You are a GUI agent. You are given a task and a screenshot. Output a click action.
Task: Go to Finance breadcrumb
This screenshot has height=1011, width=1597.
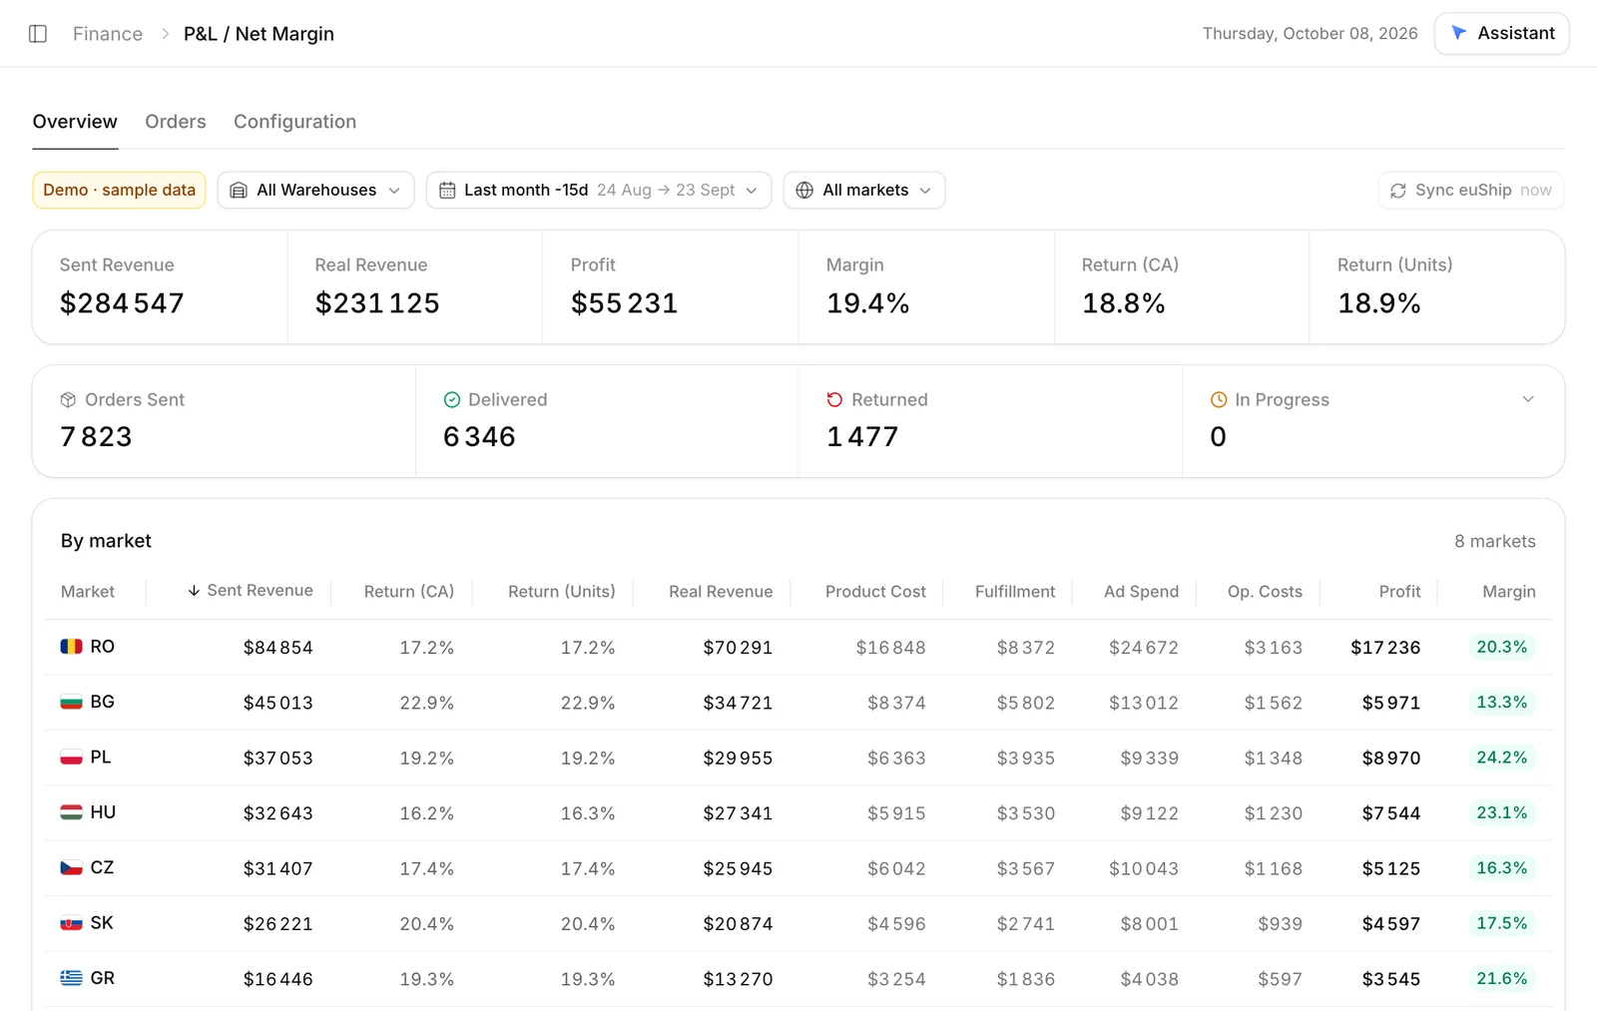click(108, 34)
